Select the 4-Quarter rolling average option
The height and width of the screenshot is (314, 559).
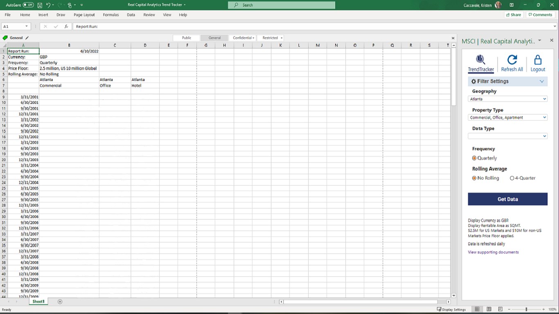512,178
